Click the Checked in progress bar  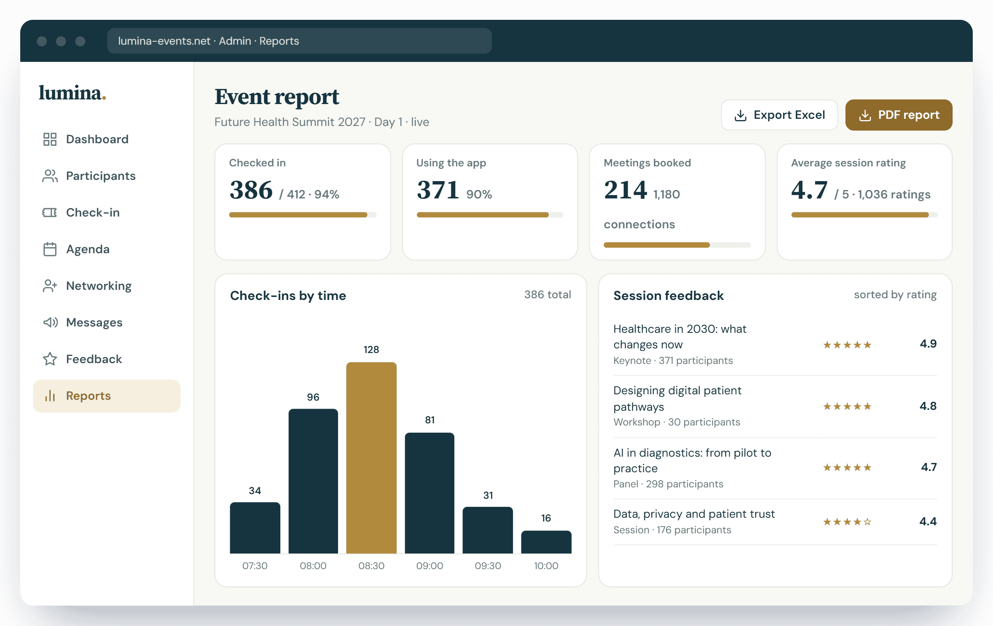303,215
